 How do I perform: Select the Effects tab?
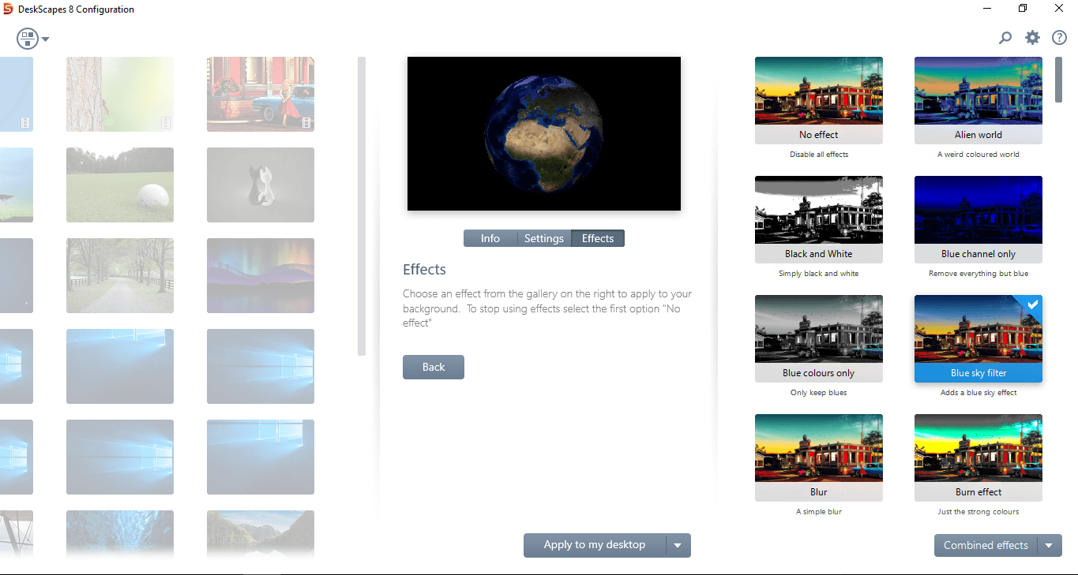pyautogui.click(x=598, y=238)
